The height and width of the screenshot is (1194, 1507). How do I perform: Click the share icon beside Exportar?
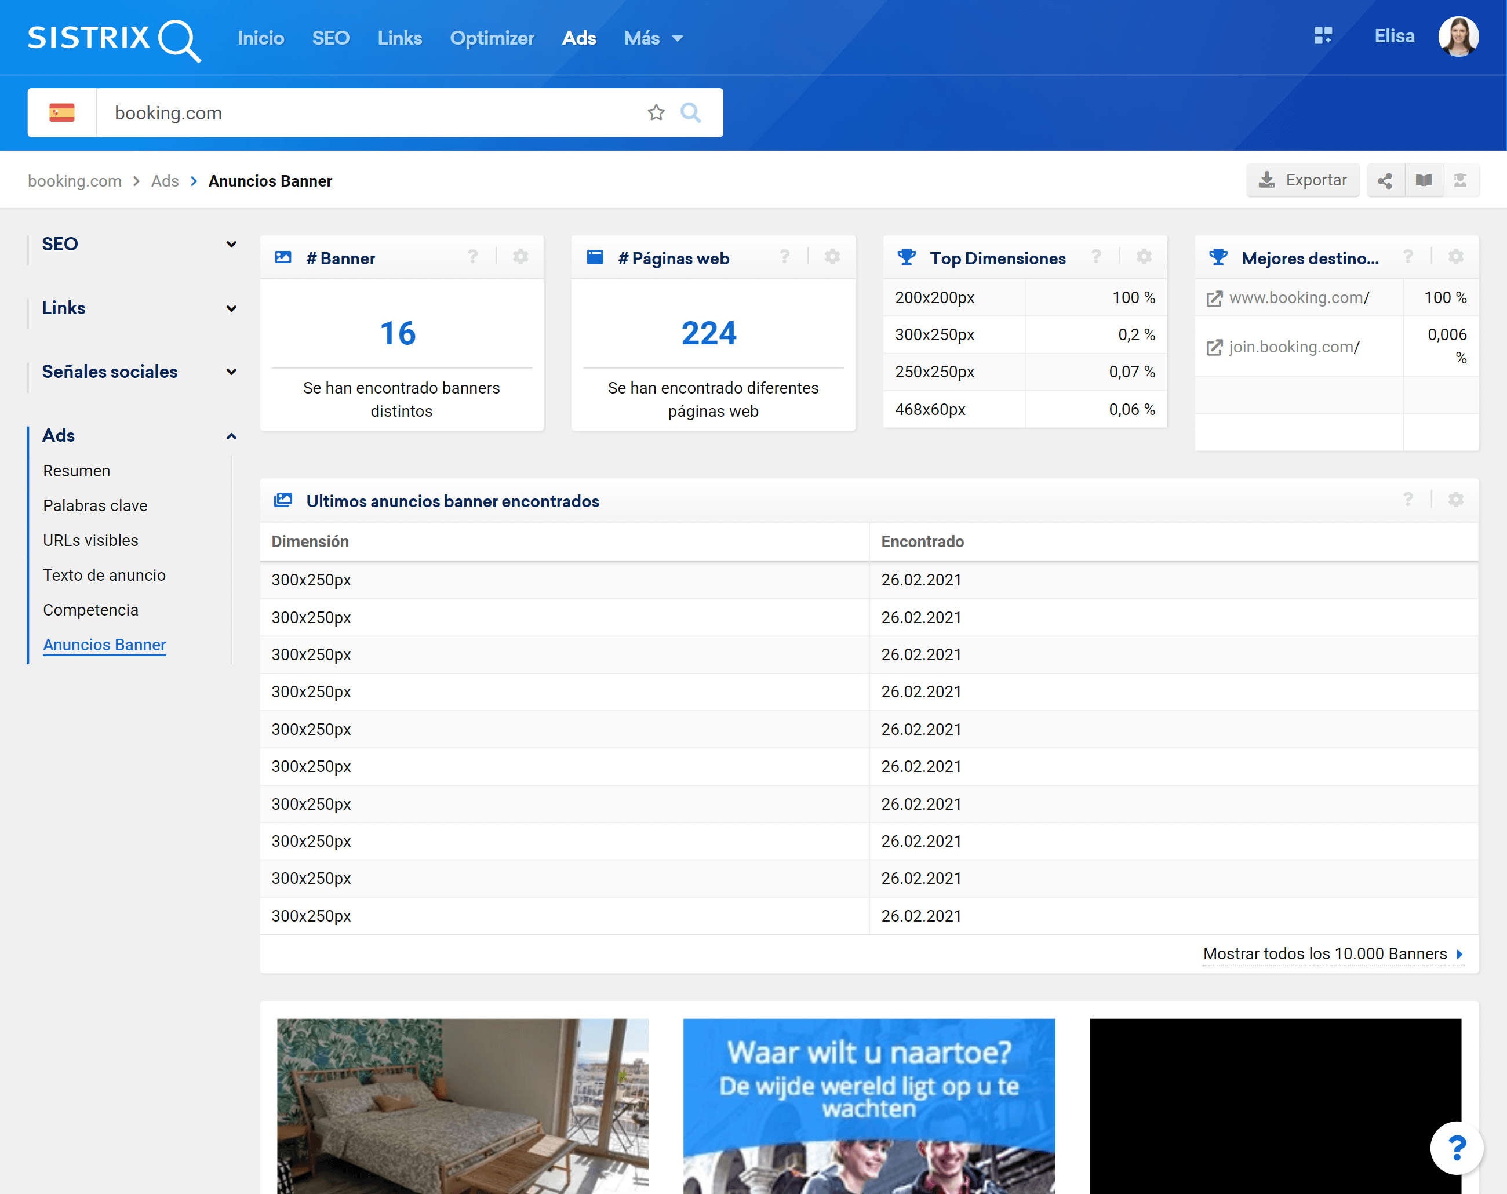[x=1385, y=181]
